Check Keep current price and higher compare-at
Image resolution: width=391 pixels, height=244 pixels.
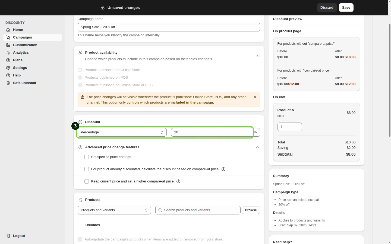[x=87, y=181]
